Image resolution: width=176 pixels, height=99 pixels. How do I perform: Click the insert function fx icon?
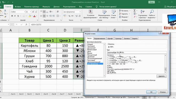tap(26, 24)
